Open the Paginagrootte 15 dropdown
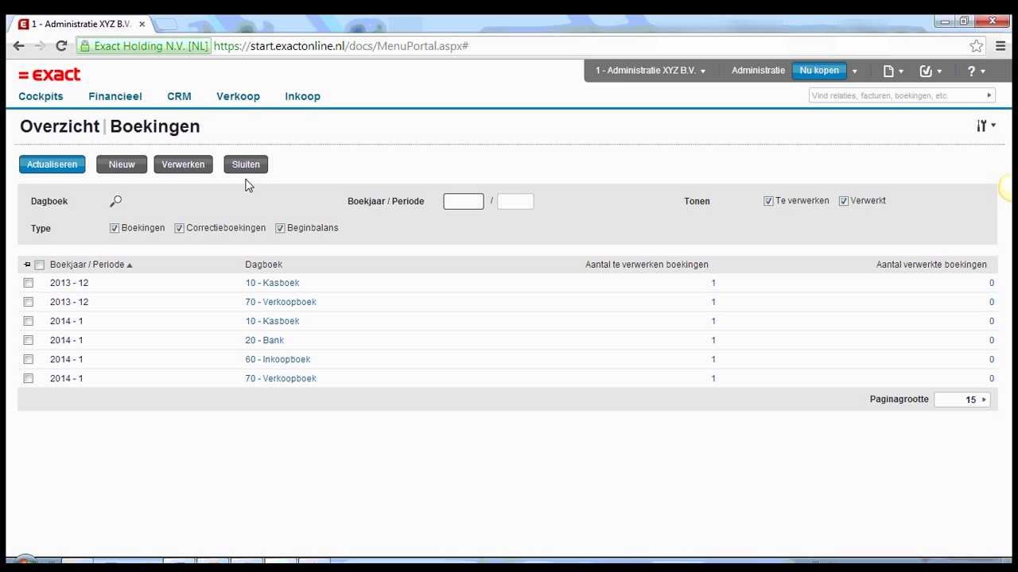Screen dimensions: 1018x572 point(962,400)
